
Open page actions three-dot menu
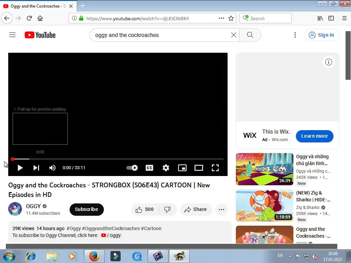pos(221,18)
